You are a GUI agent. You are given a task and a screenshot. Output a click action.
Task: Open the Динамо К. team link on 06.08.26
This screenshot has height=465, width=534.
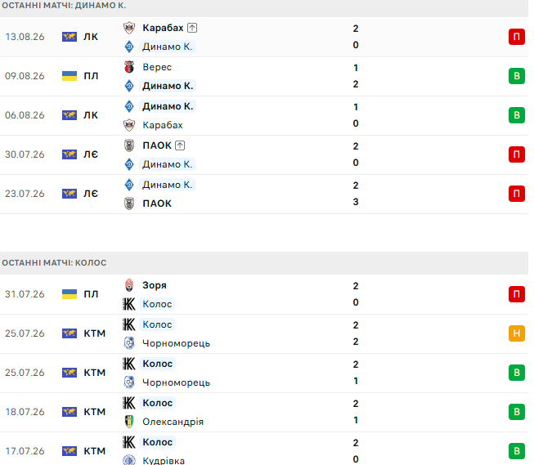coord(168,106)
